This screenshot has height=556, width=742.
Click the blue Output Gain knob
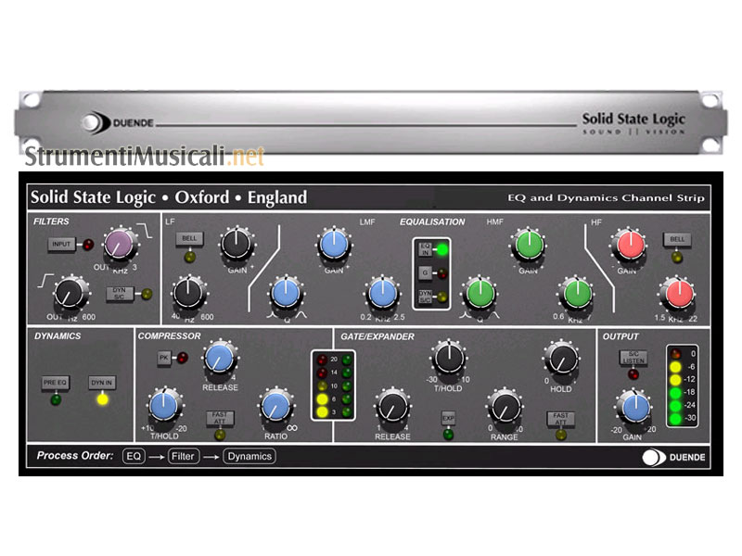tap(634, 407)
